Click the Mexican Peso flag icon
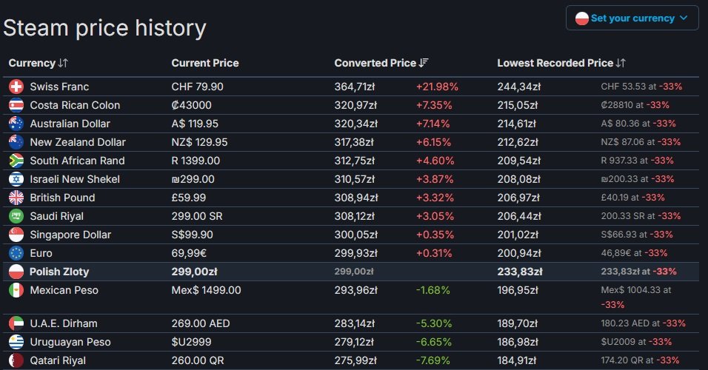Viewport: 708px width, 370px height. click(x=16, y=290)
